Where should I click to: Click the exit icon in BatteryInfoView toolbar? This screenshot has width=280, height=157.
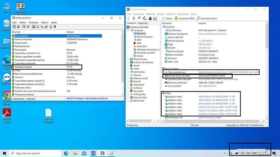(x=55, y=27)
